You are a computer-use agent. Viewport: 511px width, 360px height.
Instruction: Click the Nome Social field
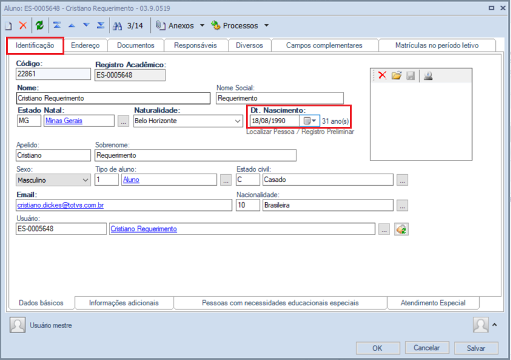(x=280, y=99)
